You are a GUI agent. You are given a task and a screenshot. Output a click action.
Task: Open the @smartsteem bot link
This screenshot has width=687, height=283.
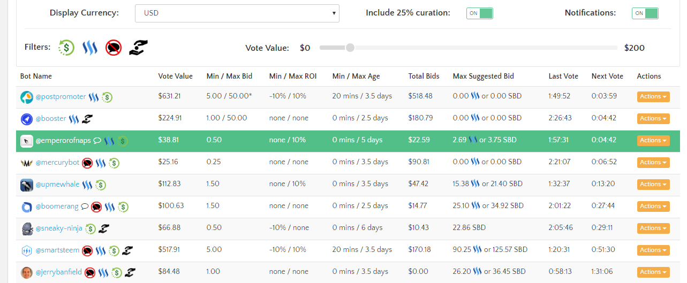57,250
